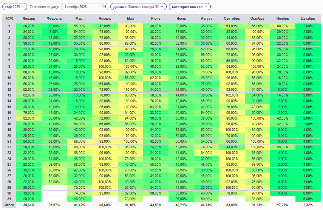Click June day 30 cell 68,00%
The image size is (323, 210).
156,193
